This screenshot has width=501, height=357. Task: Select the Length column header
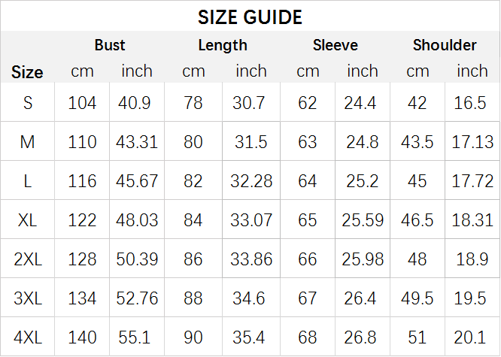click(223, 46)
